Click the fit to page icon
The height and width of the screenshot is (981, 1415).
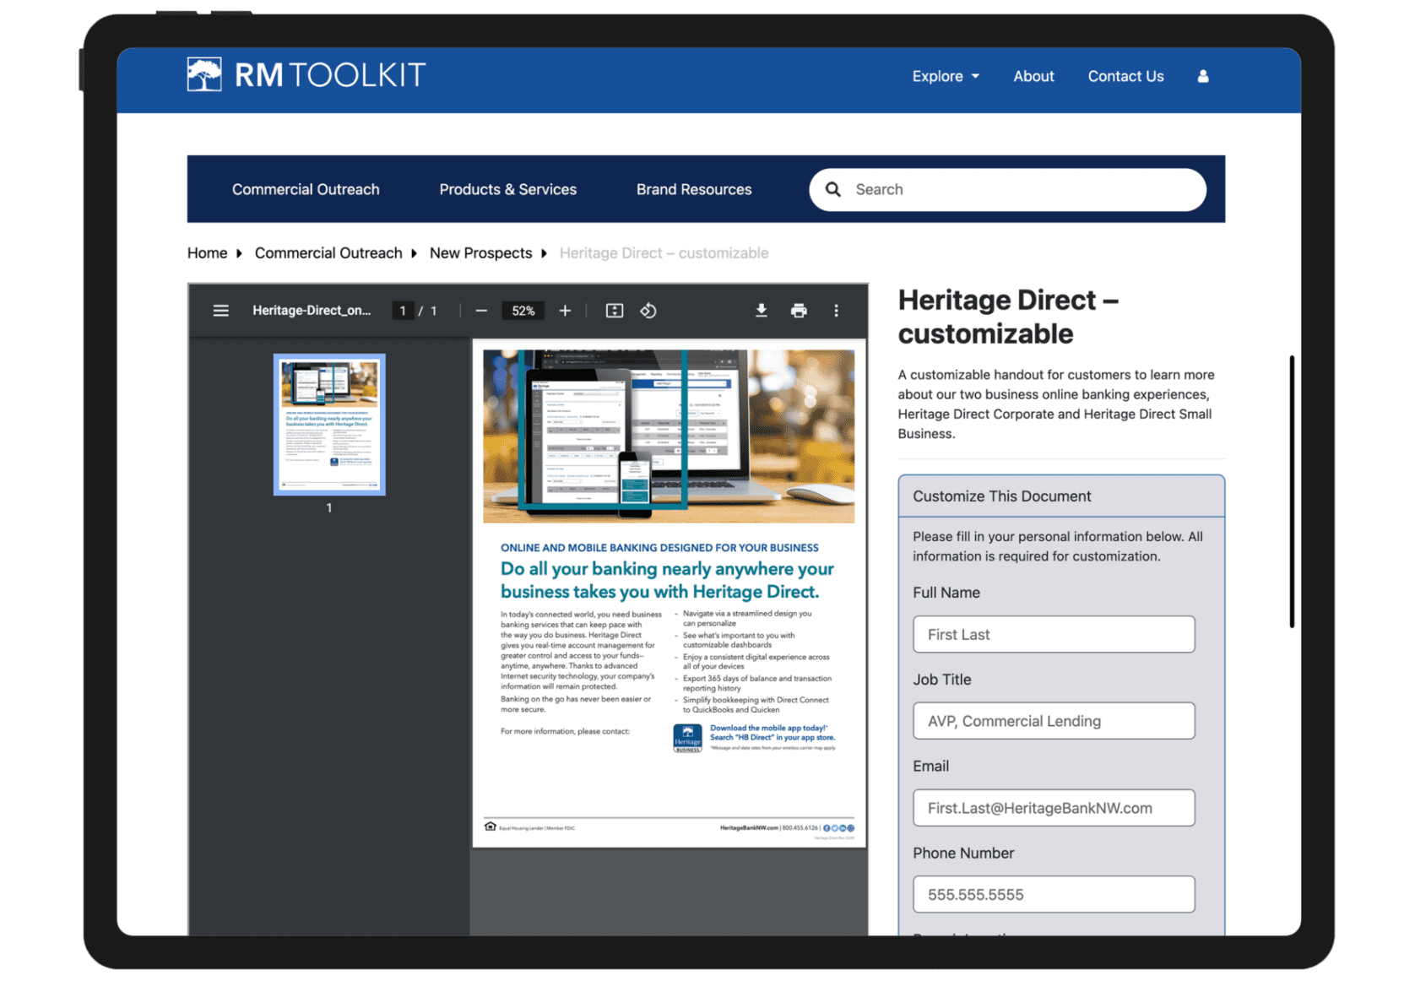click(615, 311)
